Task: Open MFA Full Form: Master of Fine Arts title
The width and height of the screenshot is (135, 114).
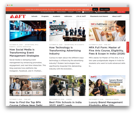Action: pos(107,51)
